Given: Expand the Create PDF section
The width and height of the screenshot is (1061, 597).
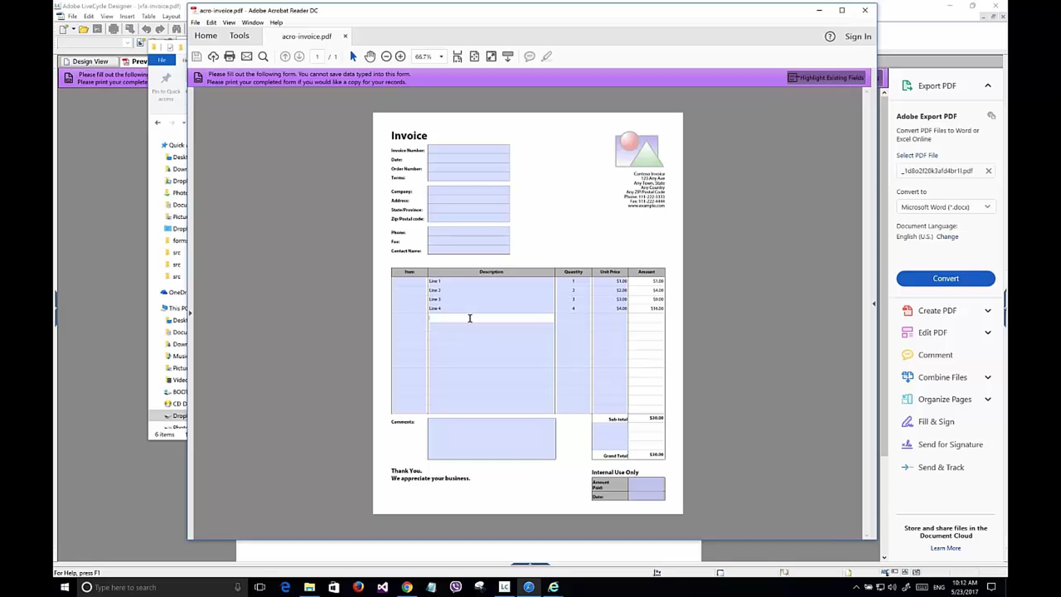Looking at the screenshot, I should (x=988, y=310).
